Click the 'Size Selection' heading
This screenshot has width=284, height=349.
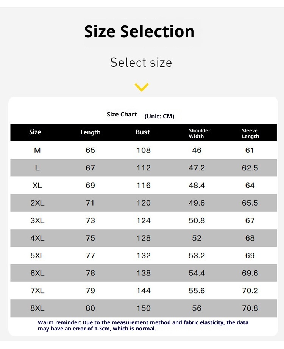139,31
